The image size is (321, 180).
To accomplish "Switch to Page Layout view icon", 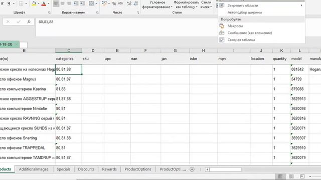I will click(x=291, y=176).
